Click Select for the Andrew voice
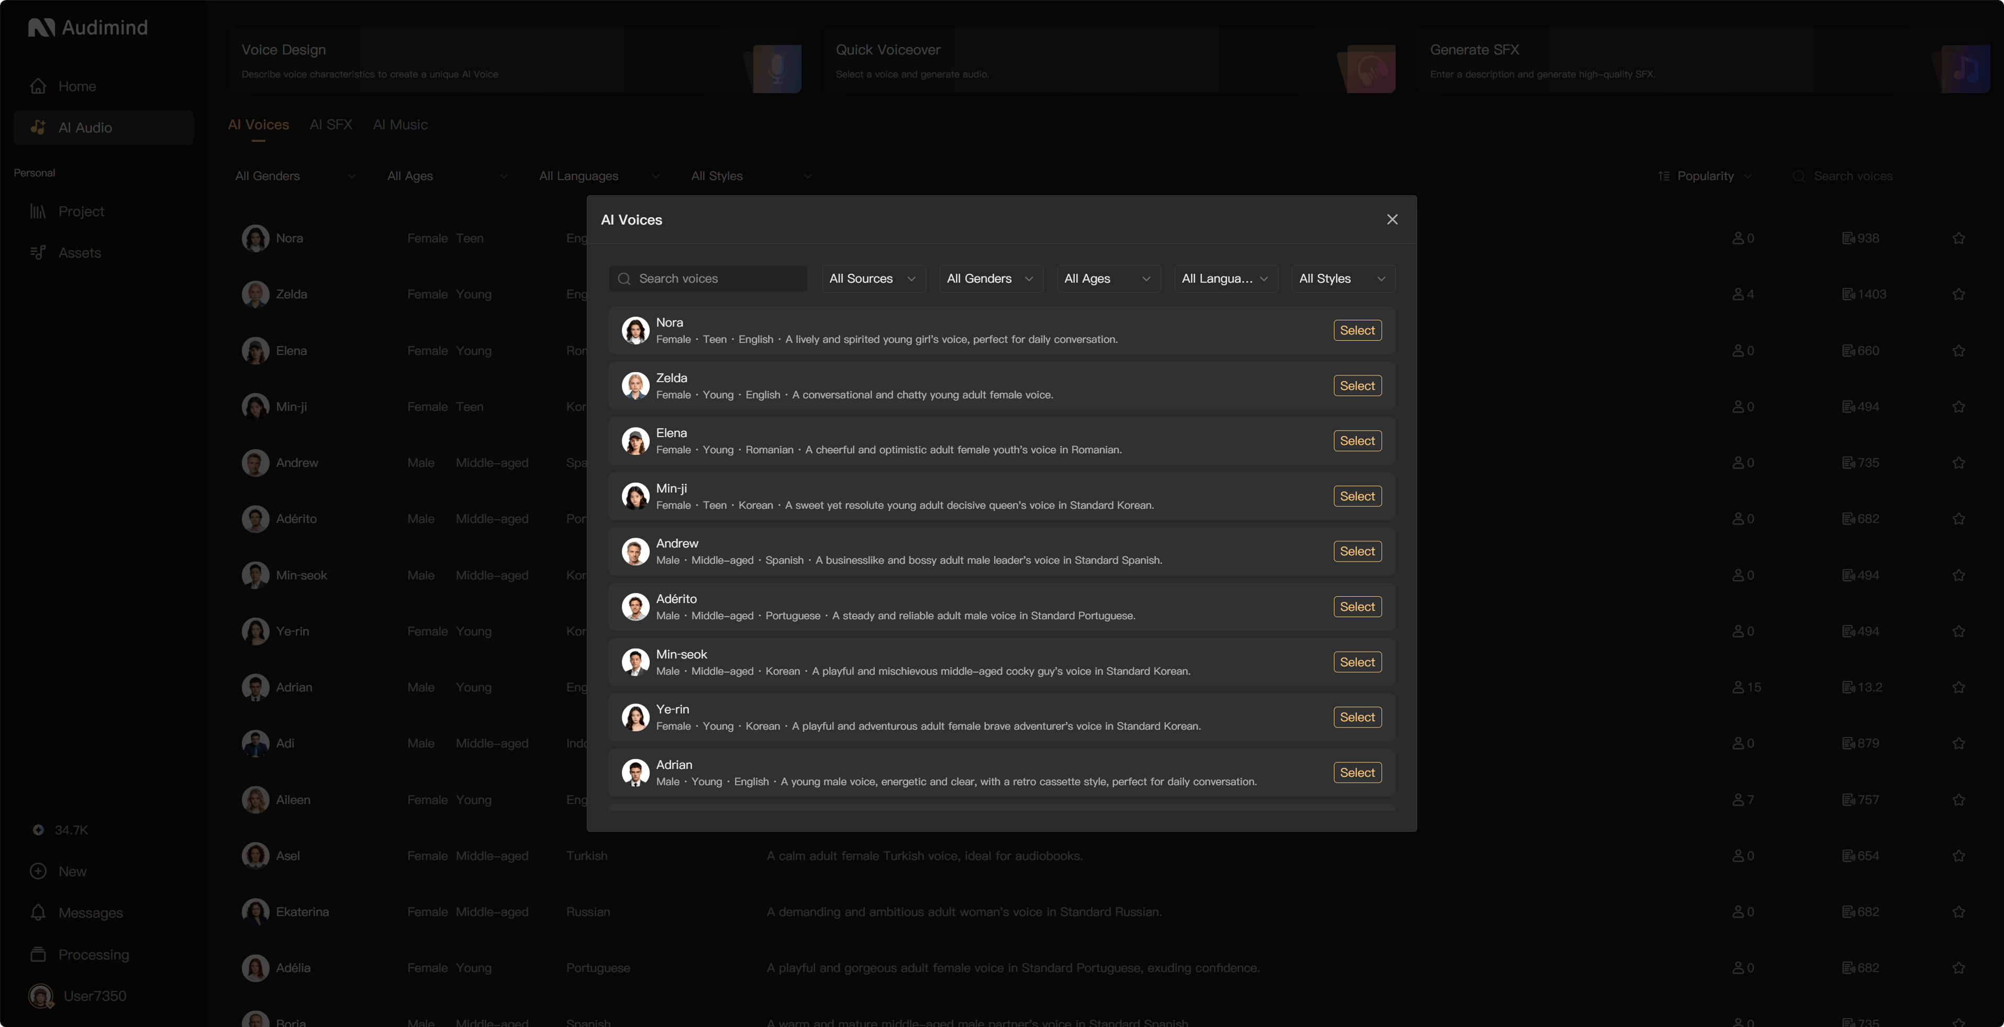 click(x=1357, y=552)
